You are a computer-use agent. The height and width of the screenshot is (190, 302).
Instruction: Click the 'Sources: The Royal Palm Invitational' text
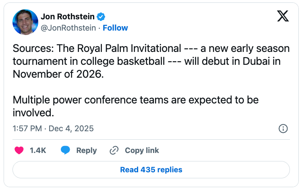(x=97, y=49)
